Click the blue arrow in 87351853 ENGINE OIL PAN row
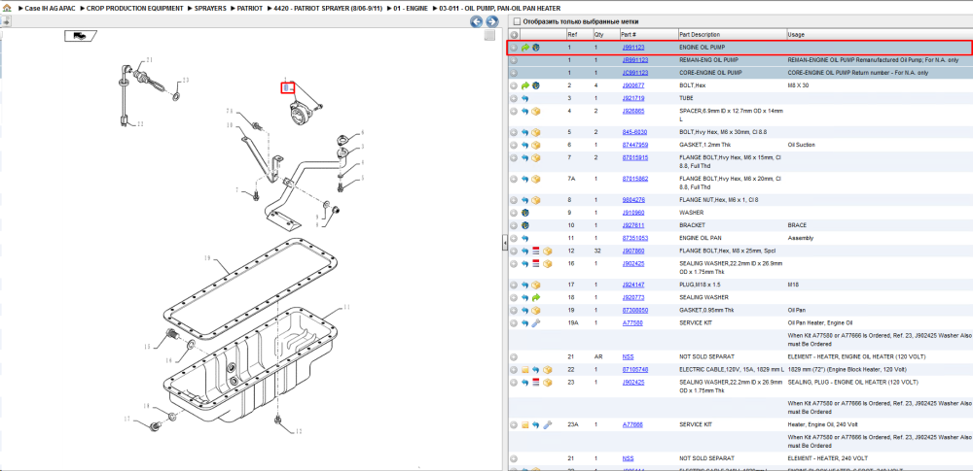This screenshot has width=973, height=471. (x=525, y=238)
